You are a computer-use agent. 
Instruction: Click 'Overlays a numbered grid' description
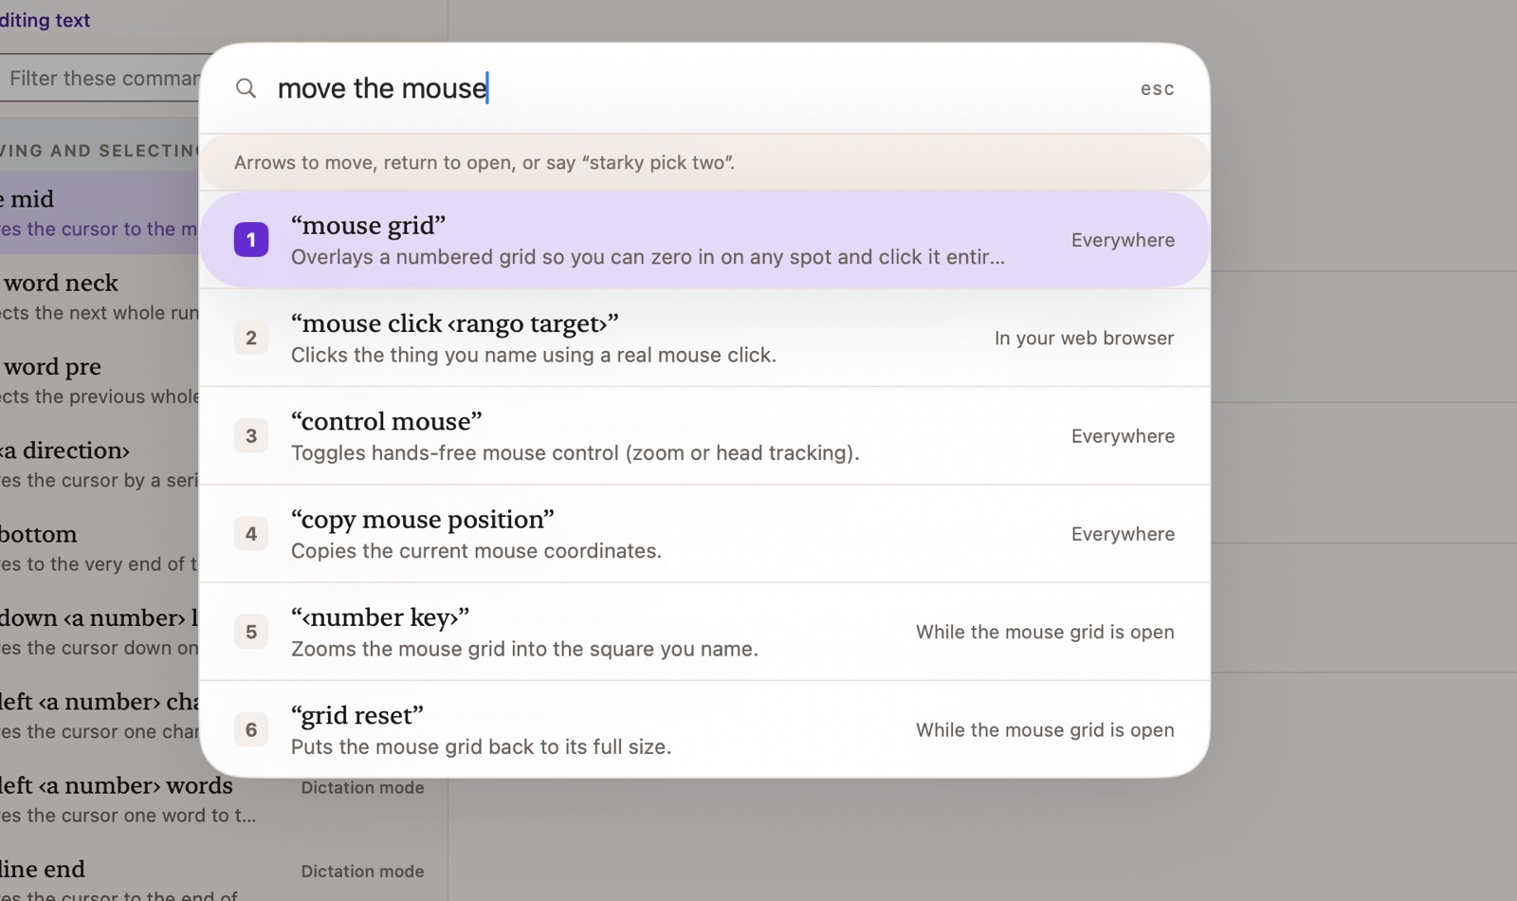pyautogui.click(x=648, y=257)
